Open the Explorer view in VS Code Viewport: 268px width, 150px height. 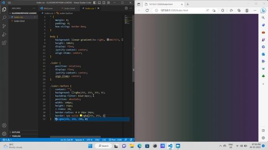(x=4, y=9)
